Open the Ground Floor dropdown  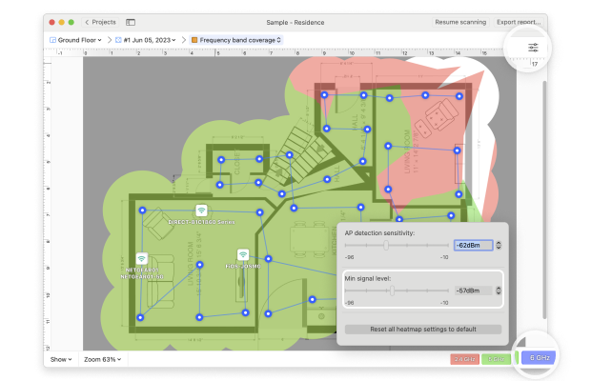(x=75, y=40)
